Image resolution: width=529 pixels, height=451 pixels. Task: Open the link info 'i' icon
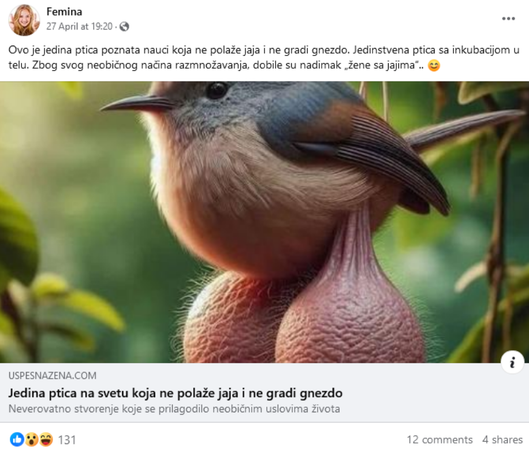pyautogui.click(x=512, y=362)
